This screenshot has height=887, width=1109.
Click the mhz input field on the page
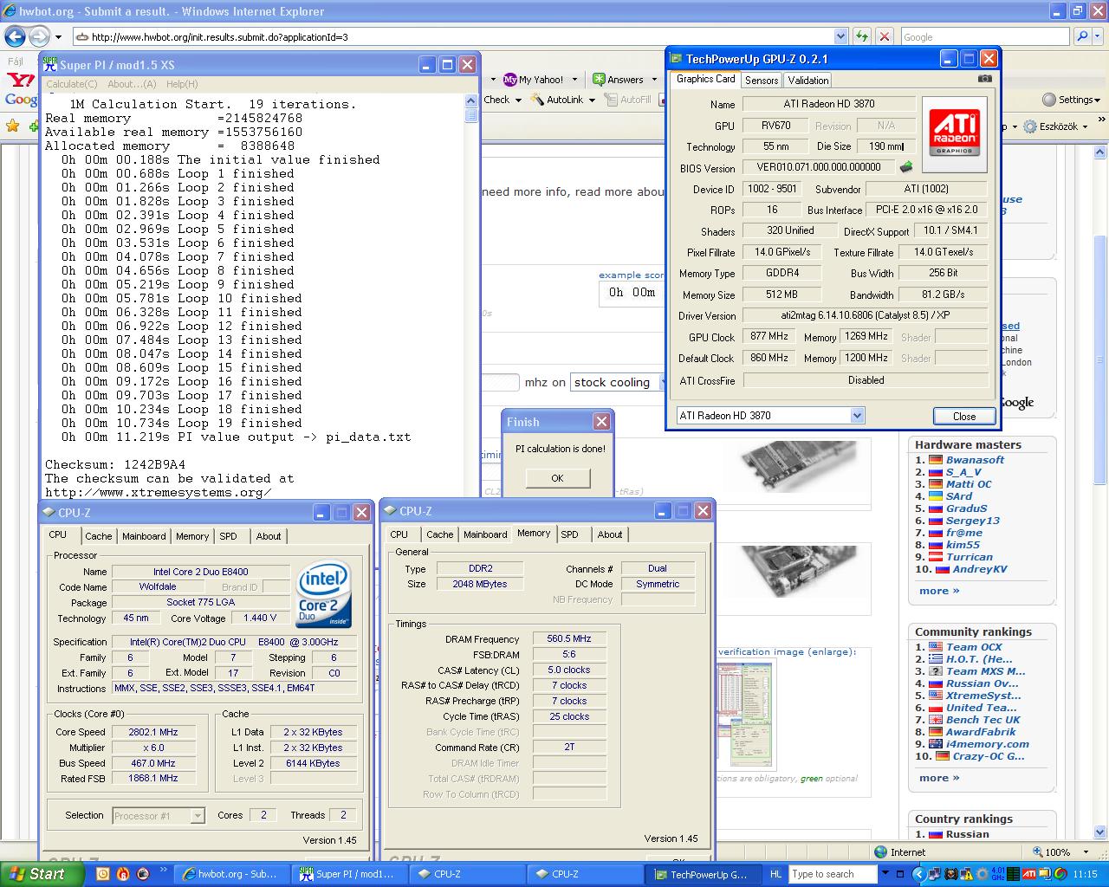click(500, 382)
